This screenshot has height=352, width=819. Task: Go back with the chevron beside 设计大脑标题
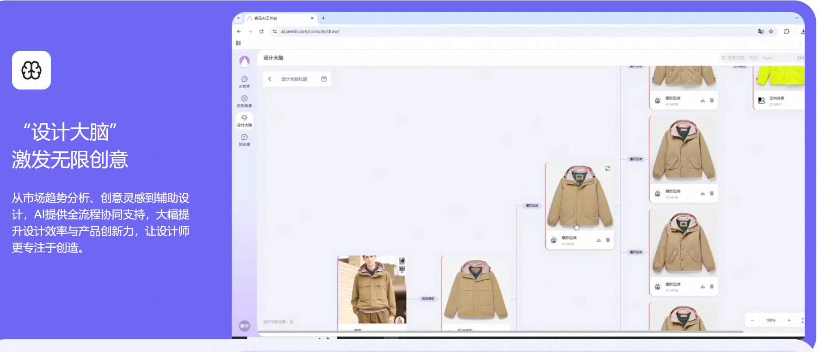[270, 79]
